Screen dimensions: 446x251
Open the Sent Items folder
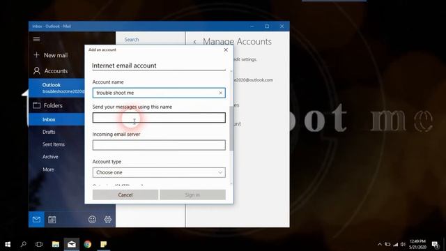point(54,144)
